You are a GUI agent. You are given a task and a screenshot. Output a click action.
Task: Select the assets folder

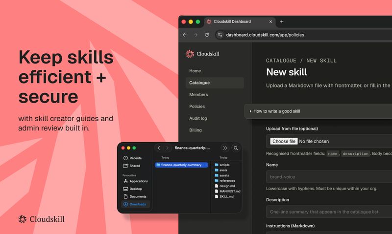click(x=222, y=175)
